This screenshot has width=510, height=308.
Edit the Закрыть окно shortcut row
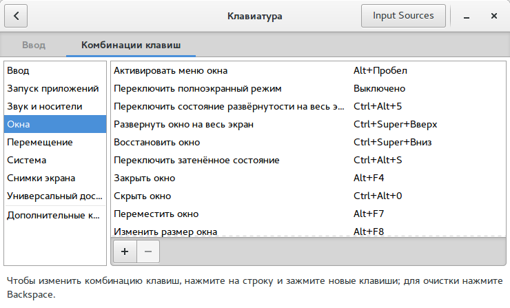(308, 178)
